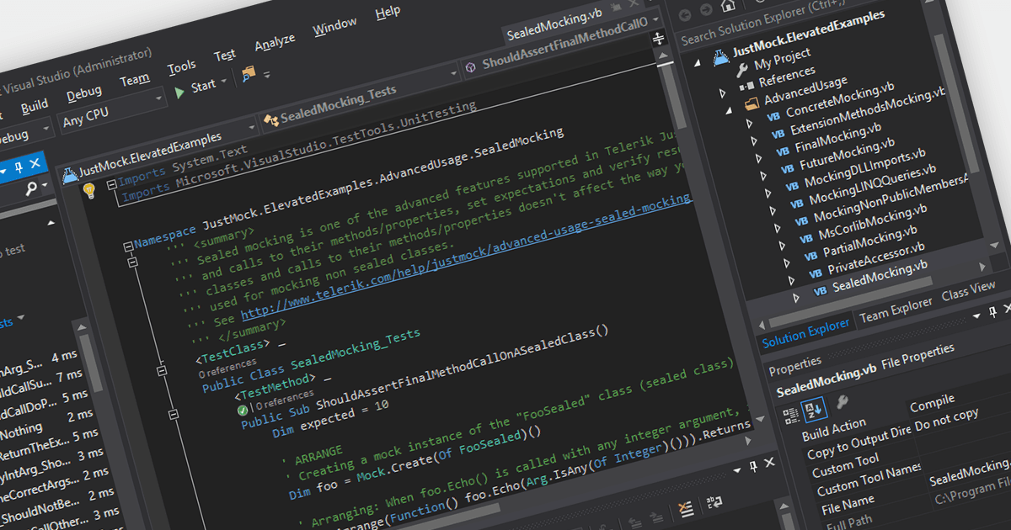This screenshot has height=530, width=1011.
Task: Click the lightbulb quick actions icon
Action: pos(88,191)
